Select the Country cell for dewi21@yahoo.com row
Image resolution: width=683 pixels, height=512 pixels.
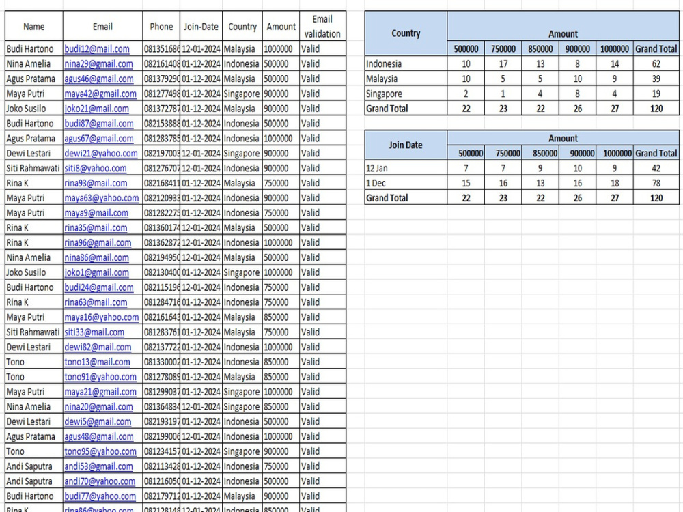click(x=242, y=153)
